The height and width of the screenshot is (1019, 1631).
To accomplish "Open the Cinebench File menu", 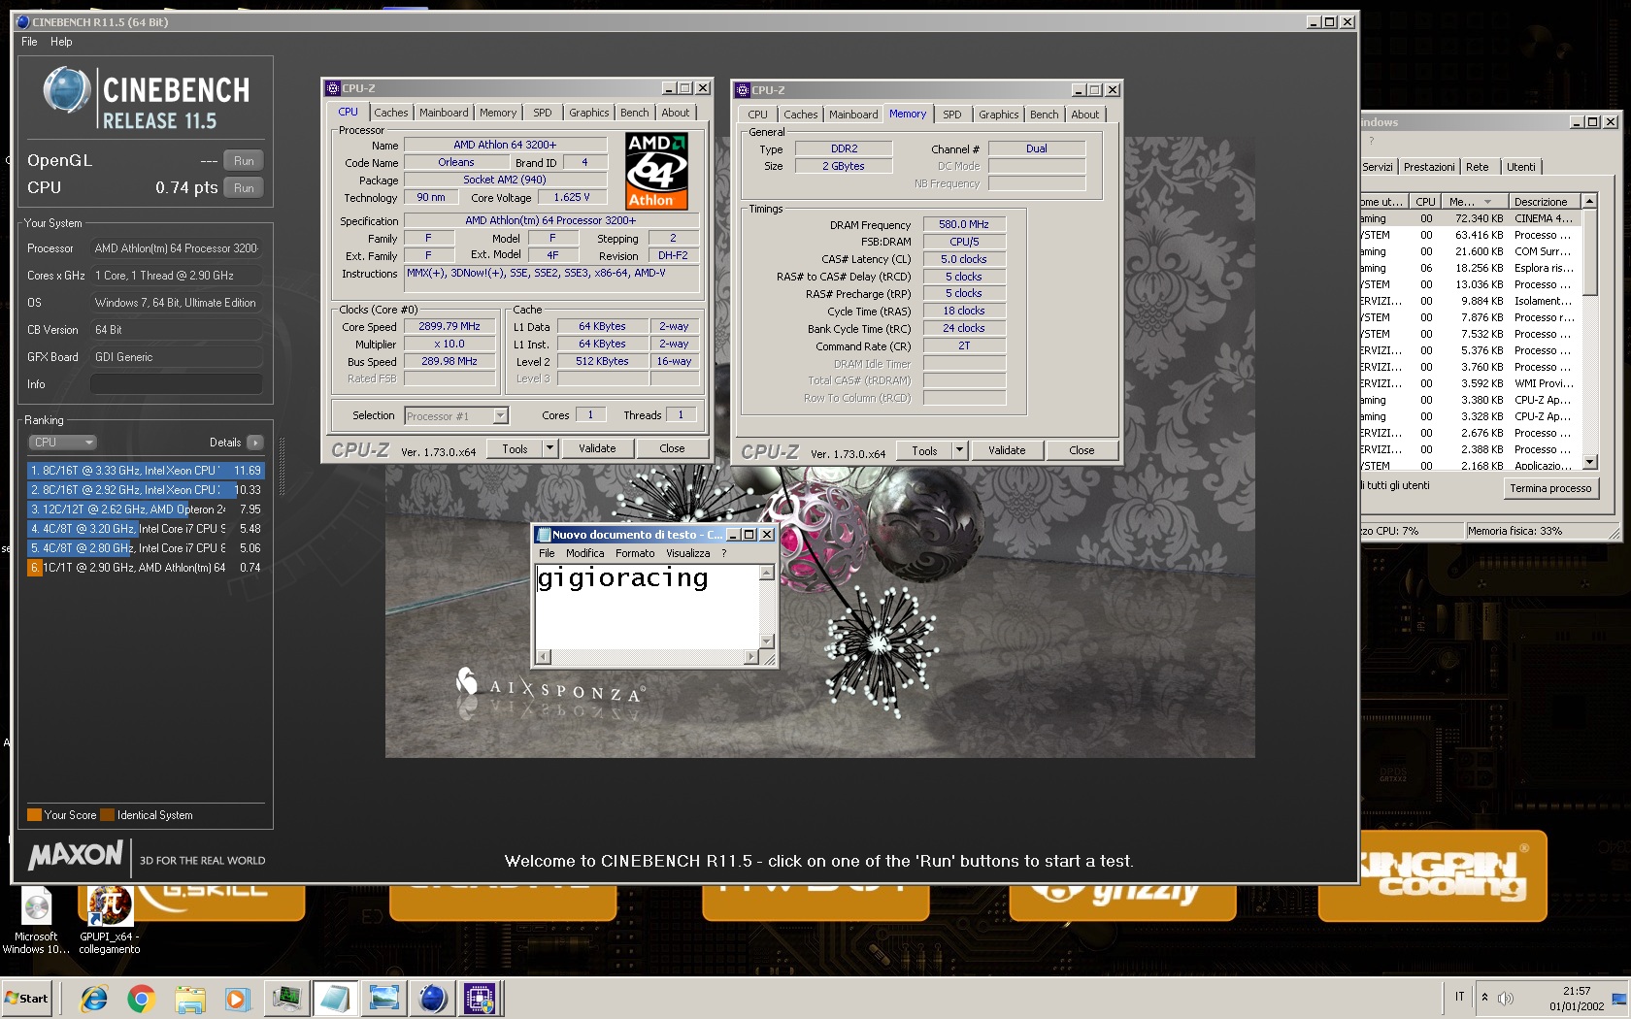I will point(29,42).
